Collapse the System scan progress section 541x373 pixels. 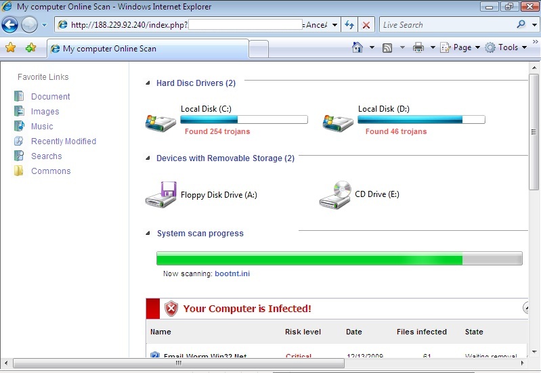click(x=148, y=234)
